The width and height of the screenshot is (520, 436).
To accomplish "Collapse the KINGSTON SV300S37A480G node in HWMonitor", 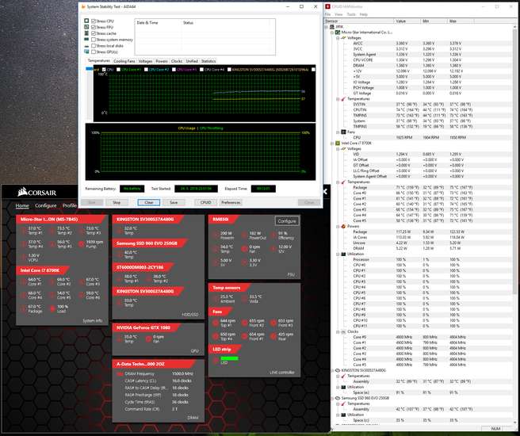I will pos(332,370).
